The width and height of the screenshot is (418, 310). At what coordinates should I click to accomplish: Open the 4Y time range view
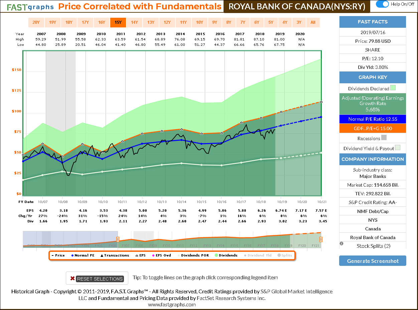click(285, 22)
